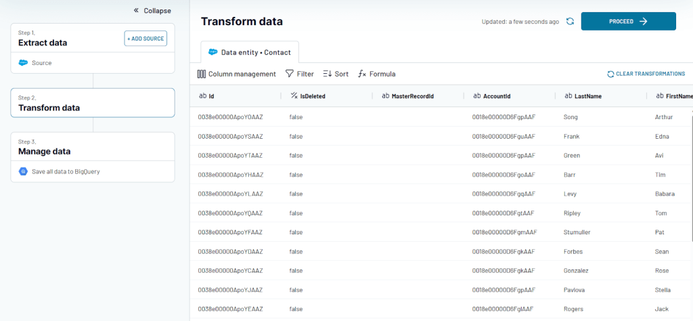Click the + ADD SOURCE button
The height and width of the screenshot is (321, 693).
point(146,39)
